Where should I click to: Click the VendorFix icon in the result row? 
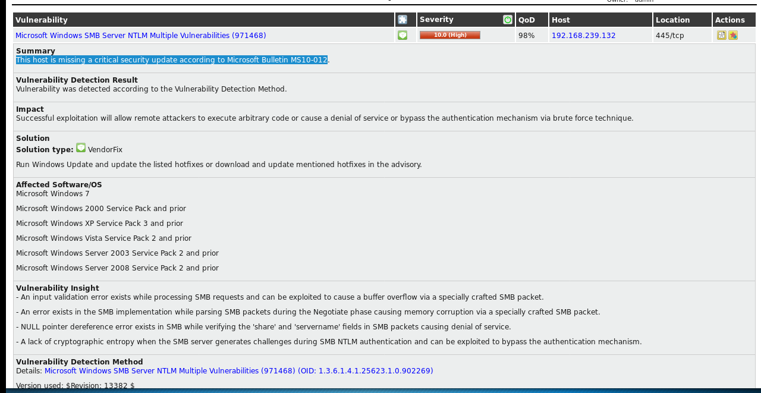402,36
